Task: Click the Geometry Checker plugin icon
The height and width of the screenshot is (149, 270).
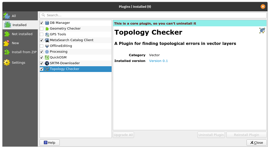Action: (x=47, y=28)
